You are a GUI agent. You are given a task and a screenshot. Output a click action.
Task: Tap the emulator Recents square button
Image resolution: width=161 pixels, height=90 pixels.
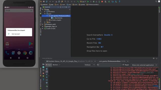pos(27,58)
